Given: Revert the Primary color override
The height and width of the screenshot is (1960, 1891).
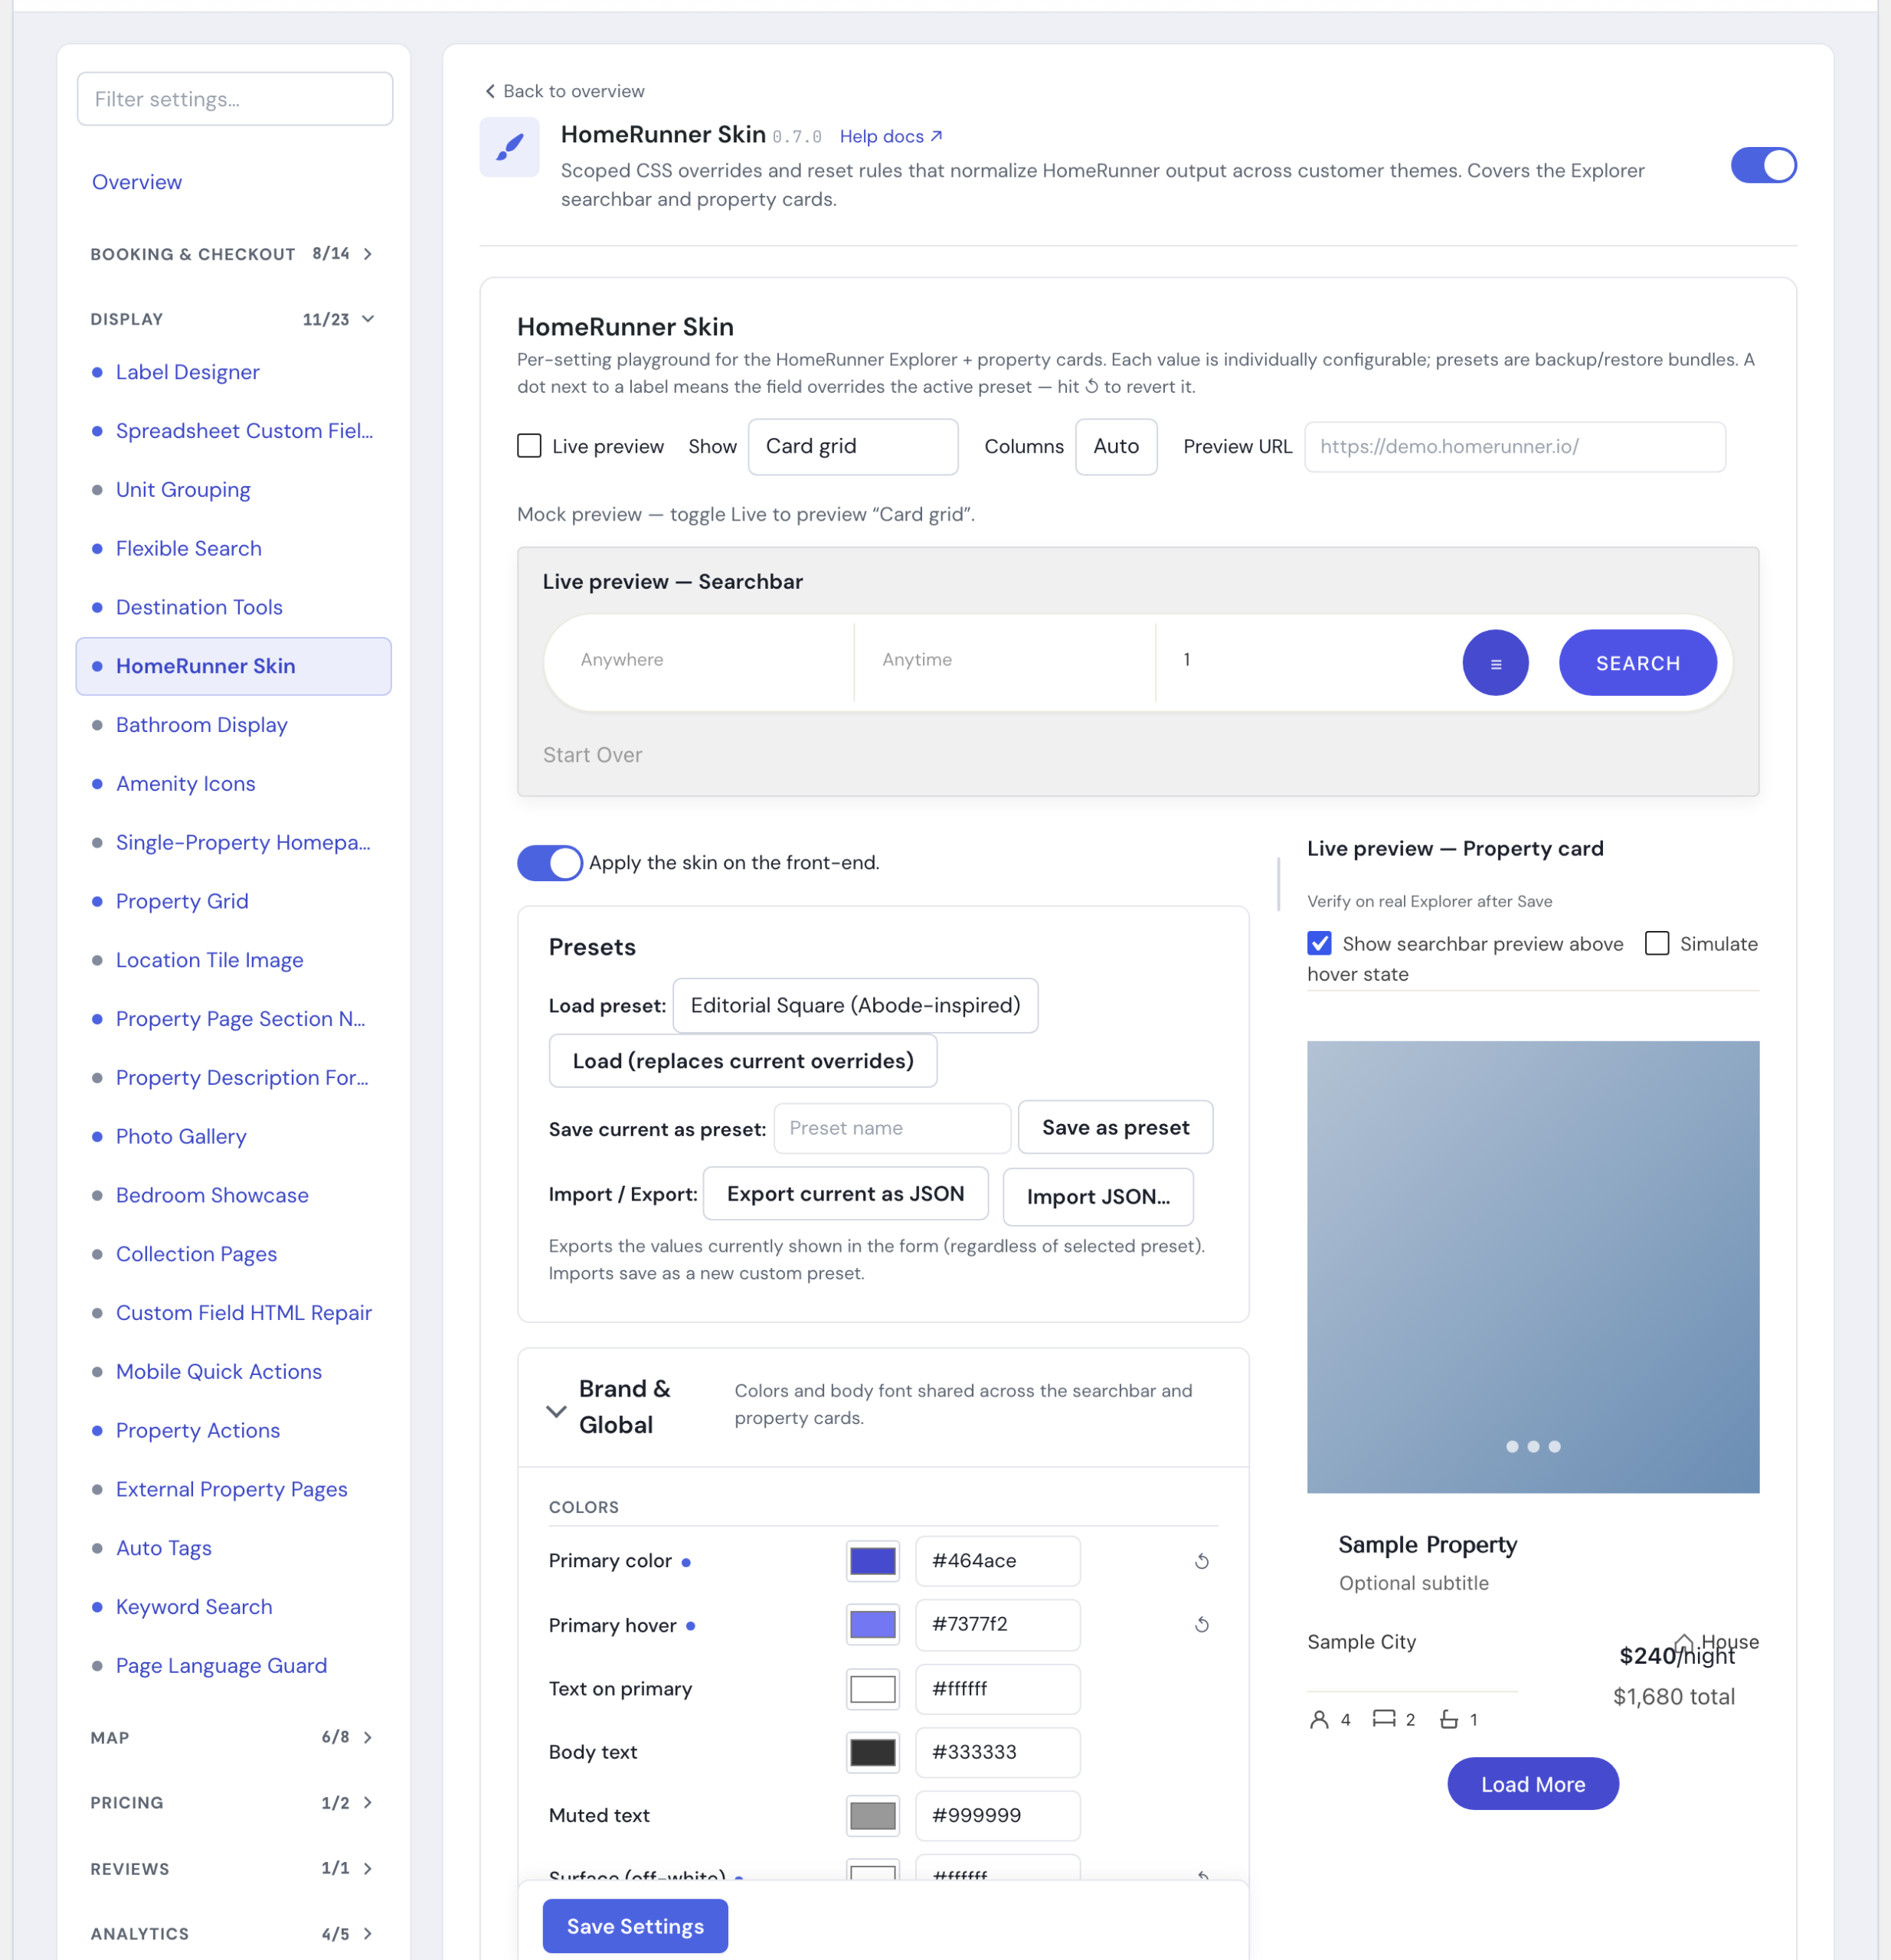Looking at the screenshot, I should click(x=1202, y=1561).
